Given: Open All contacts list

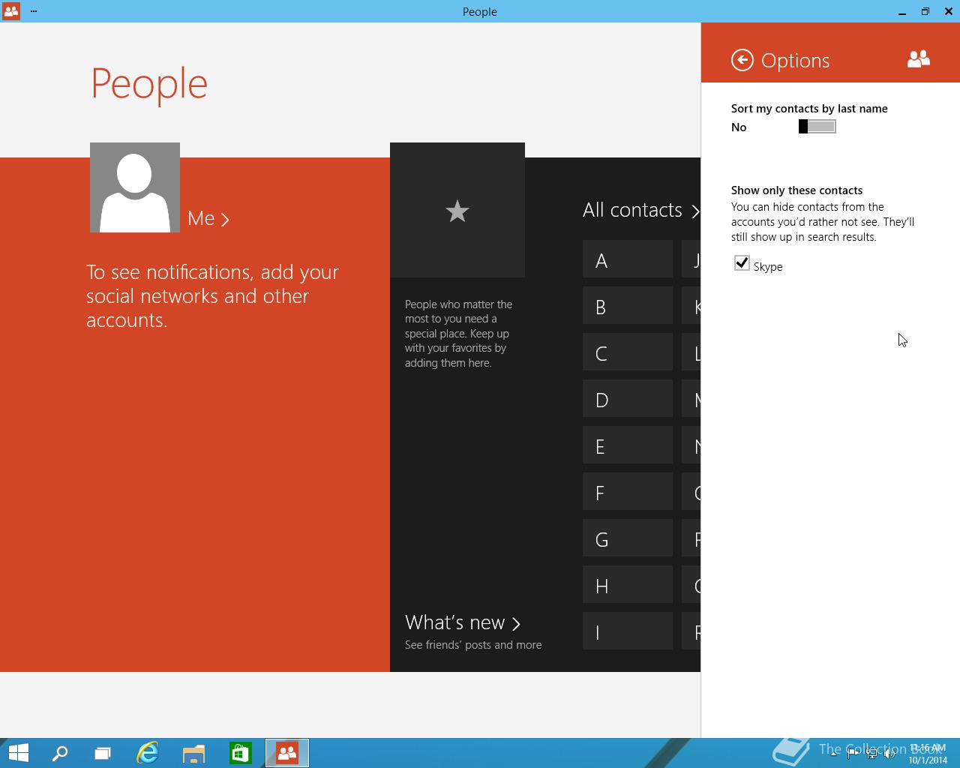Looking at the screenshot, I should (640, 210).
